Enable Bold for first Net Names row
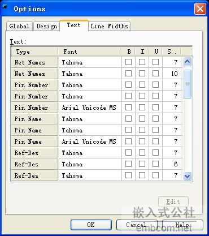 (x=128, y=62)
